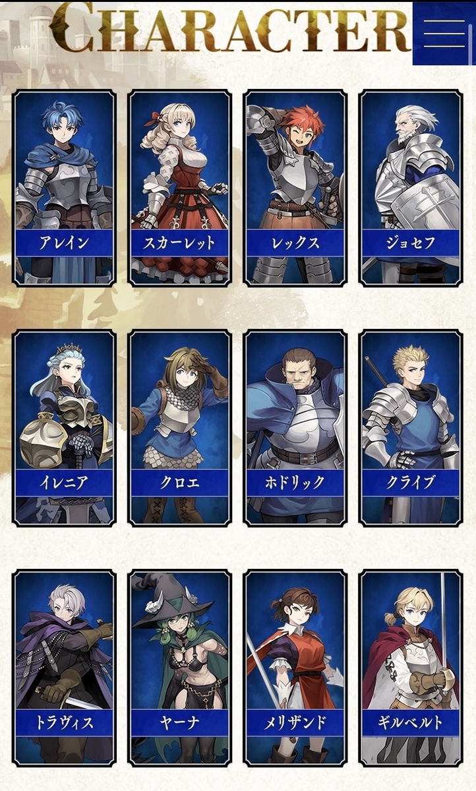This screenshot has width=476, height=791.
Task: Select the イレニア character card
Action: click(x=65, y=428)
